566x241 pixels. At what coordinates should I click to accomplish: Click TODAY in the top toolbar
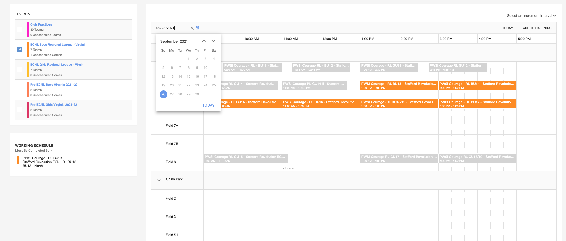507,28
